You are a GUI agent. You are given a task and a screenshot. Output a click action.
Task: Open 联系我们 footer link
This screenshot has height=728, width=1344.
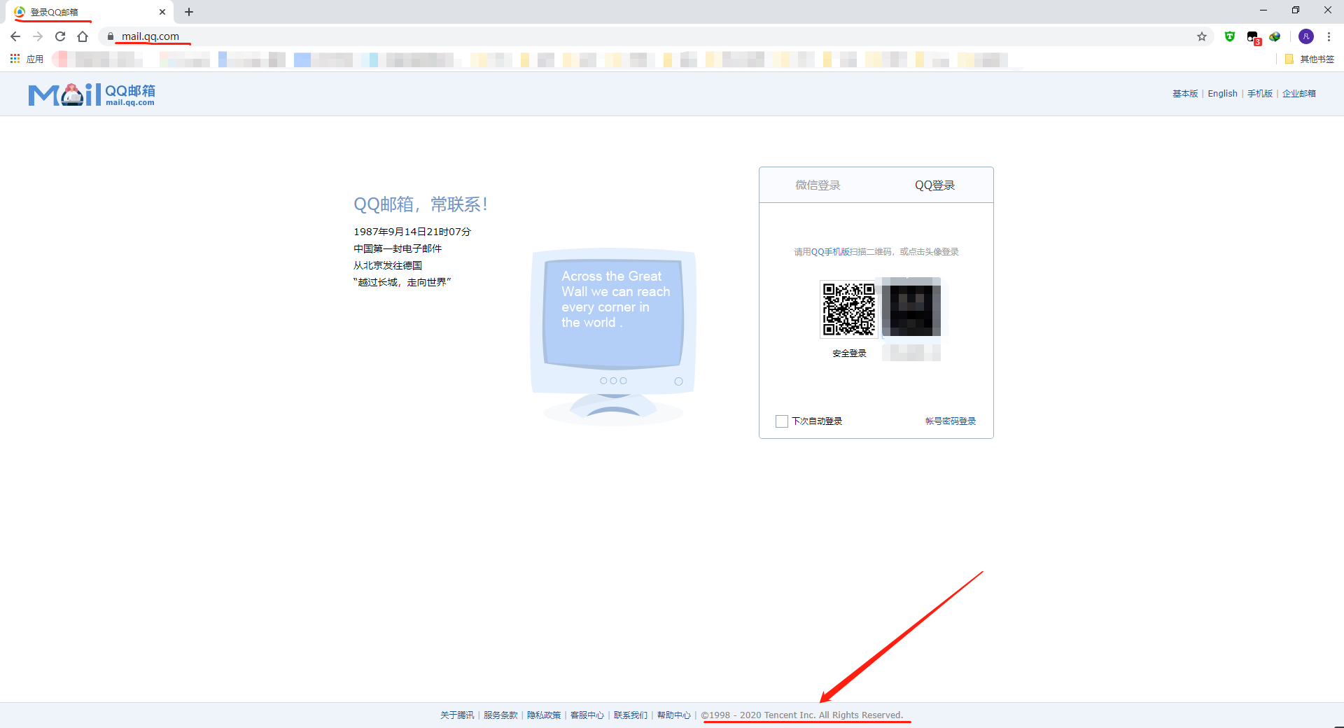631,715
